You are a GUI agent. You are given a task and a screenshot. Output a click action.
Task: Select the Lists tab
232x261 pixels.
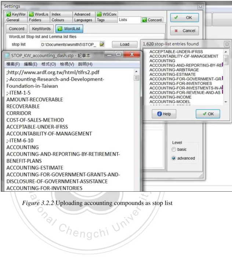(129, 20)
